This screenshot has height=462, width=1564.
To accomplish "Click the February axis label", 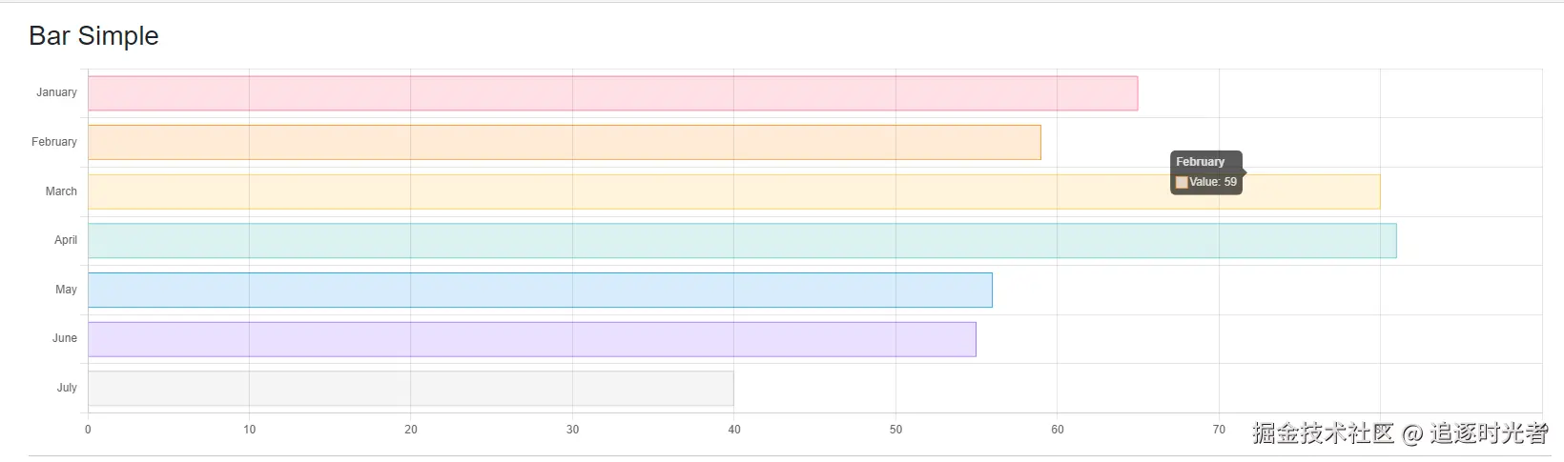I will point(53,142).
